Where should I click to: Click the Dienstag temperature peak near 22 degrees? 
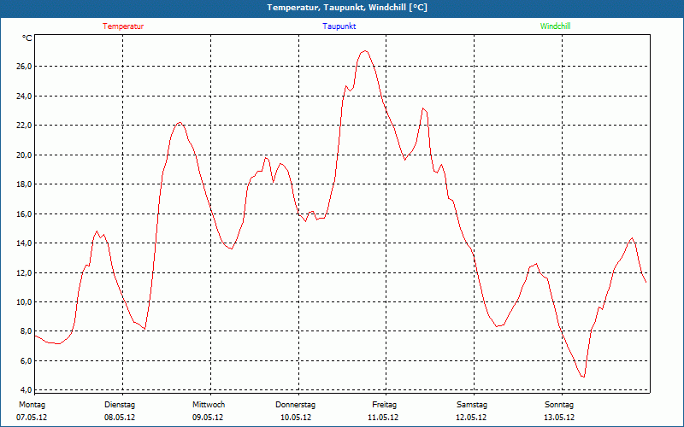(x=180, y=123)
